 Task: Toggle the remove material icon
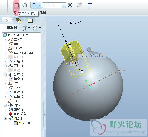click(x=79, y=5)
